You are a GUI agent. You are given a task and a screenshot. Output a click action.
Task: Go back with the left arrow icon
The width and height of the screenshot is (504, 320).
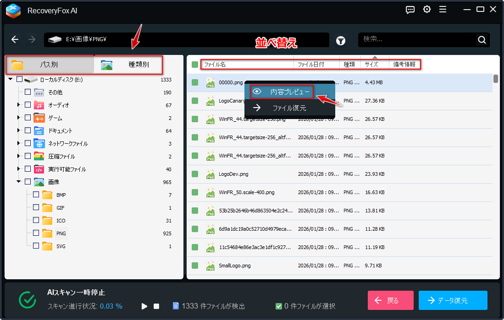[x=15, y=40]
